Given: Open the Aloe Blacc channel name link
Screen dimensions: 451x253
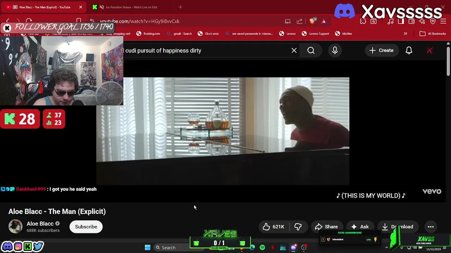Looking at the screenshot, I should [x=40, y=224].
